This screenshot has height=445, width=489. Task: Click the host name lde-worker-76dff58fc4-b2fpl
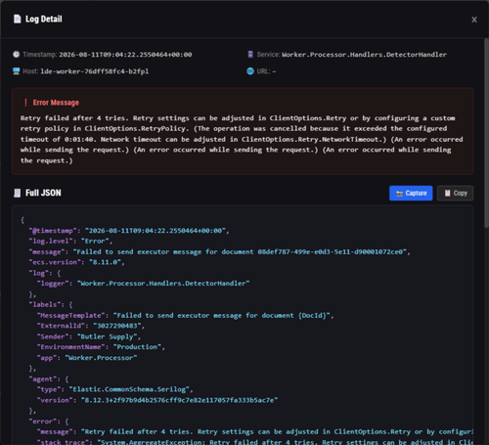coord(95,71)
